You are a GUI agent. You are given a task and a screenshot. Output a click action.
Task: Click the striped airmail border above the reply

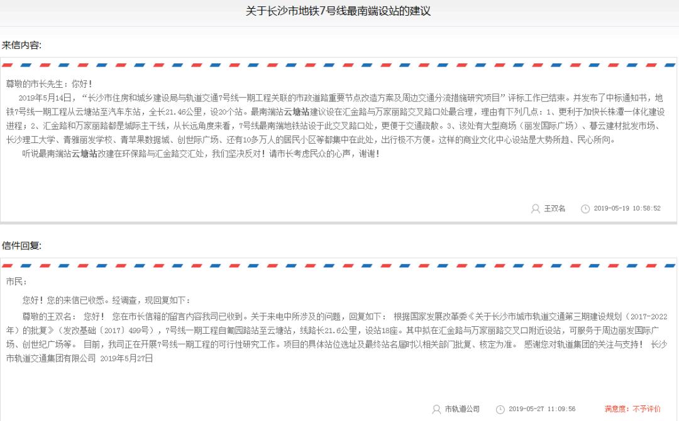(x=338, y=264)
